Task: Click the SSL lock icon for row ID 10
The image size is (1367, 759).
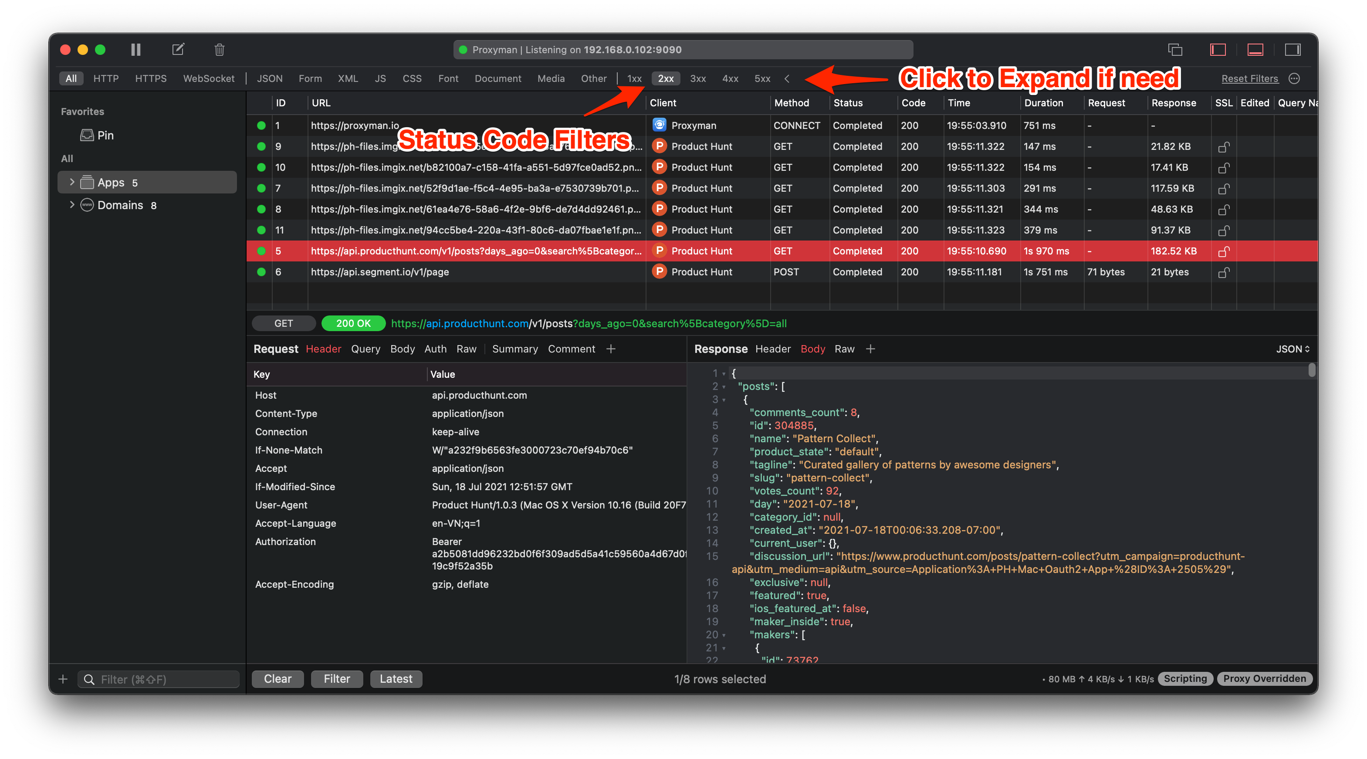Action: 1223,167
